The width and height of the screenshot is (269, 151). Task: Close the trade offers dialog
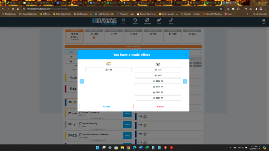pos(186,54)
